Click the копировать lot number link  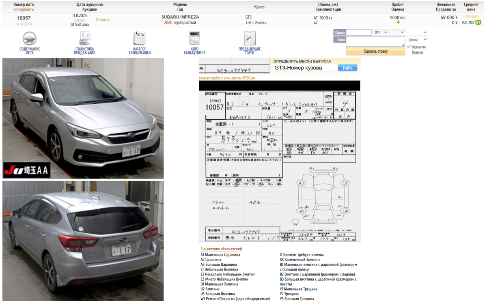(24, 9)
